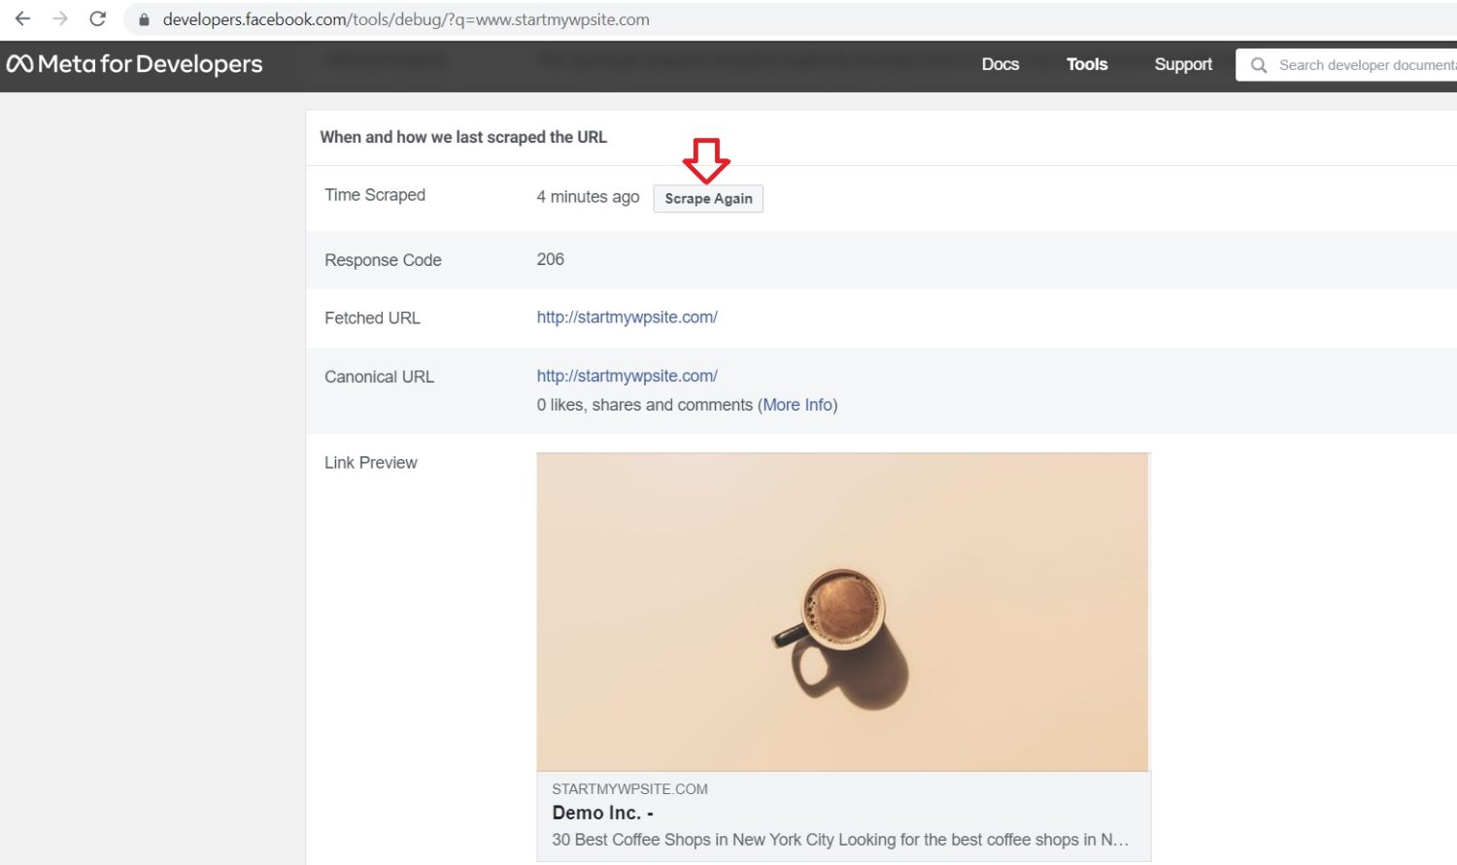The width and height of the screenshot is (1457, 865).
Task: Click the Demo Inc. preview title
Action: tap(600, 812)
